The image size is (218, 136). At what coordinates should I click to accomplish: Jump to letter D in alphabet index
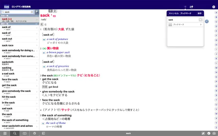[216, 26]
